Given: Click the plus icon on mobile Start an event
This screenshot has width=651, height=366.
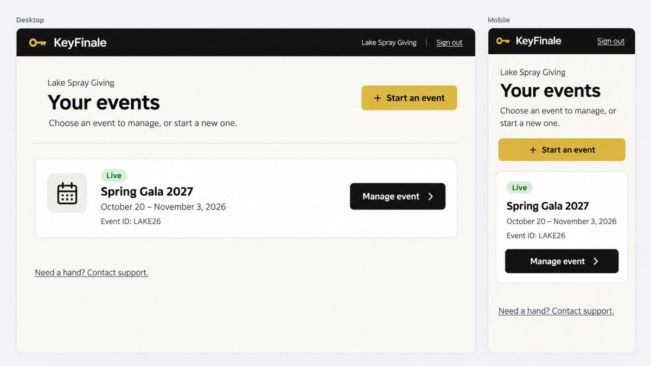Looking at the screenshot, I should coord(533,150).
